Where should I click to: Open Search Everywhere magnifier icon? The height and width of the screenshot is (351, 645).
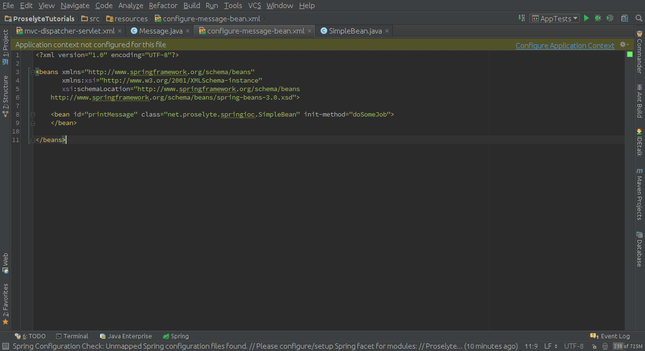[639, 18]
